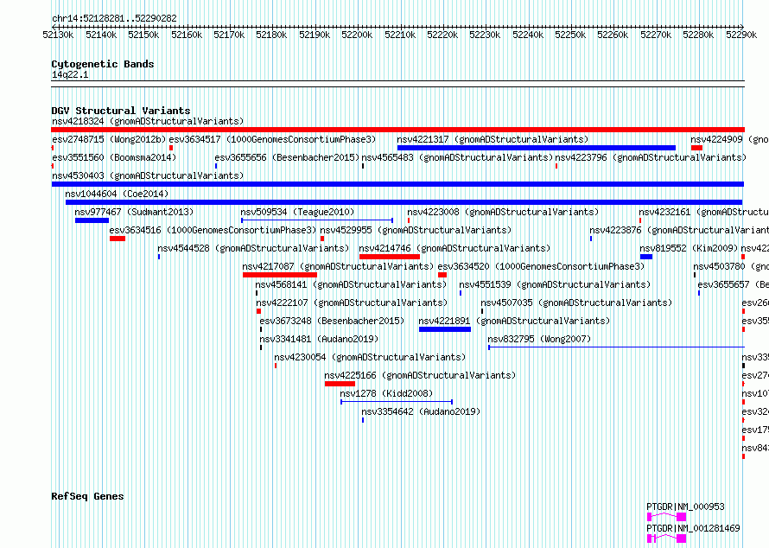Click the nsv977467 blue bar
Image resolution: width=769 pixels, height=548 pixels.
(x=92, y=220)
